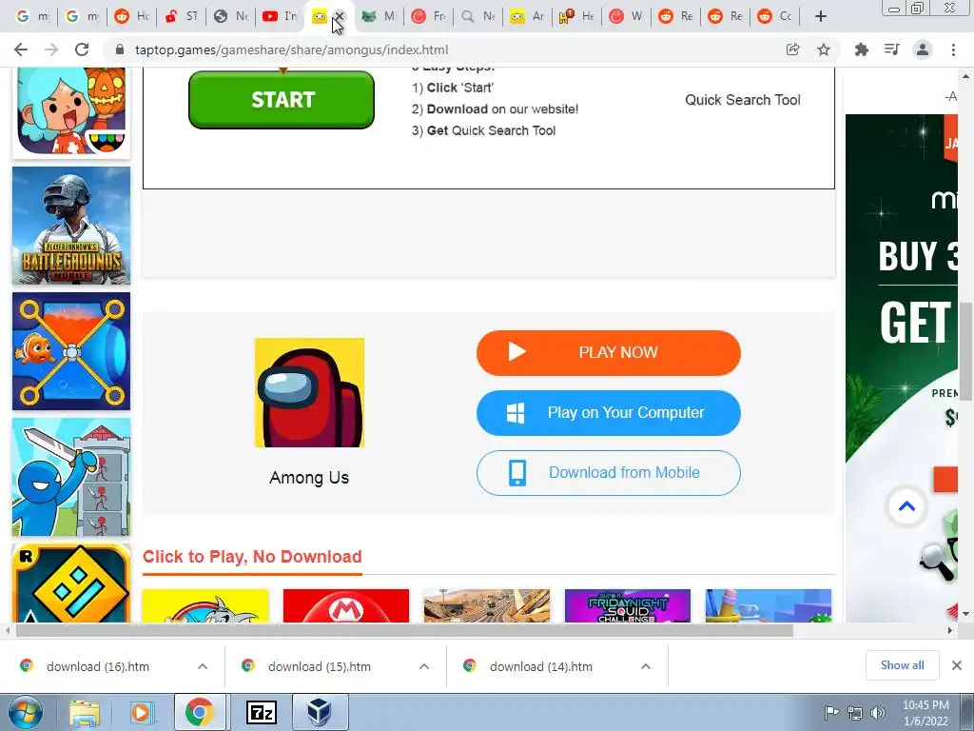Open a new browser tab
Image resolution: width=974 pixels, height=731 pixels.
click(x=821, y=16)
